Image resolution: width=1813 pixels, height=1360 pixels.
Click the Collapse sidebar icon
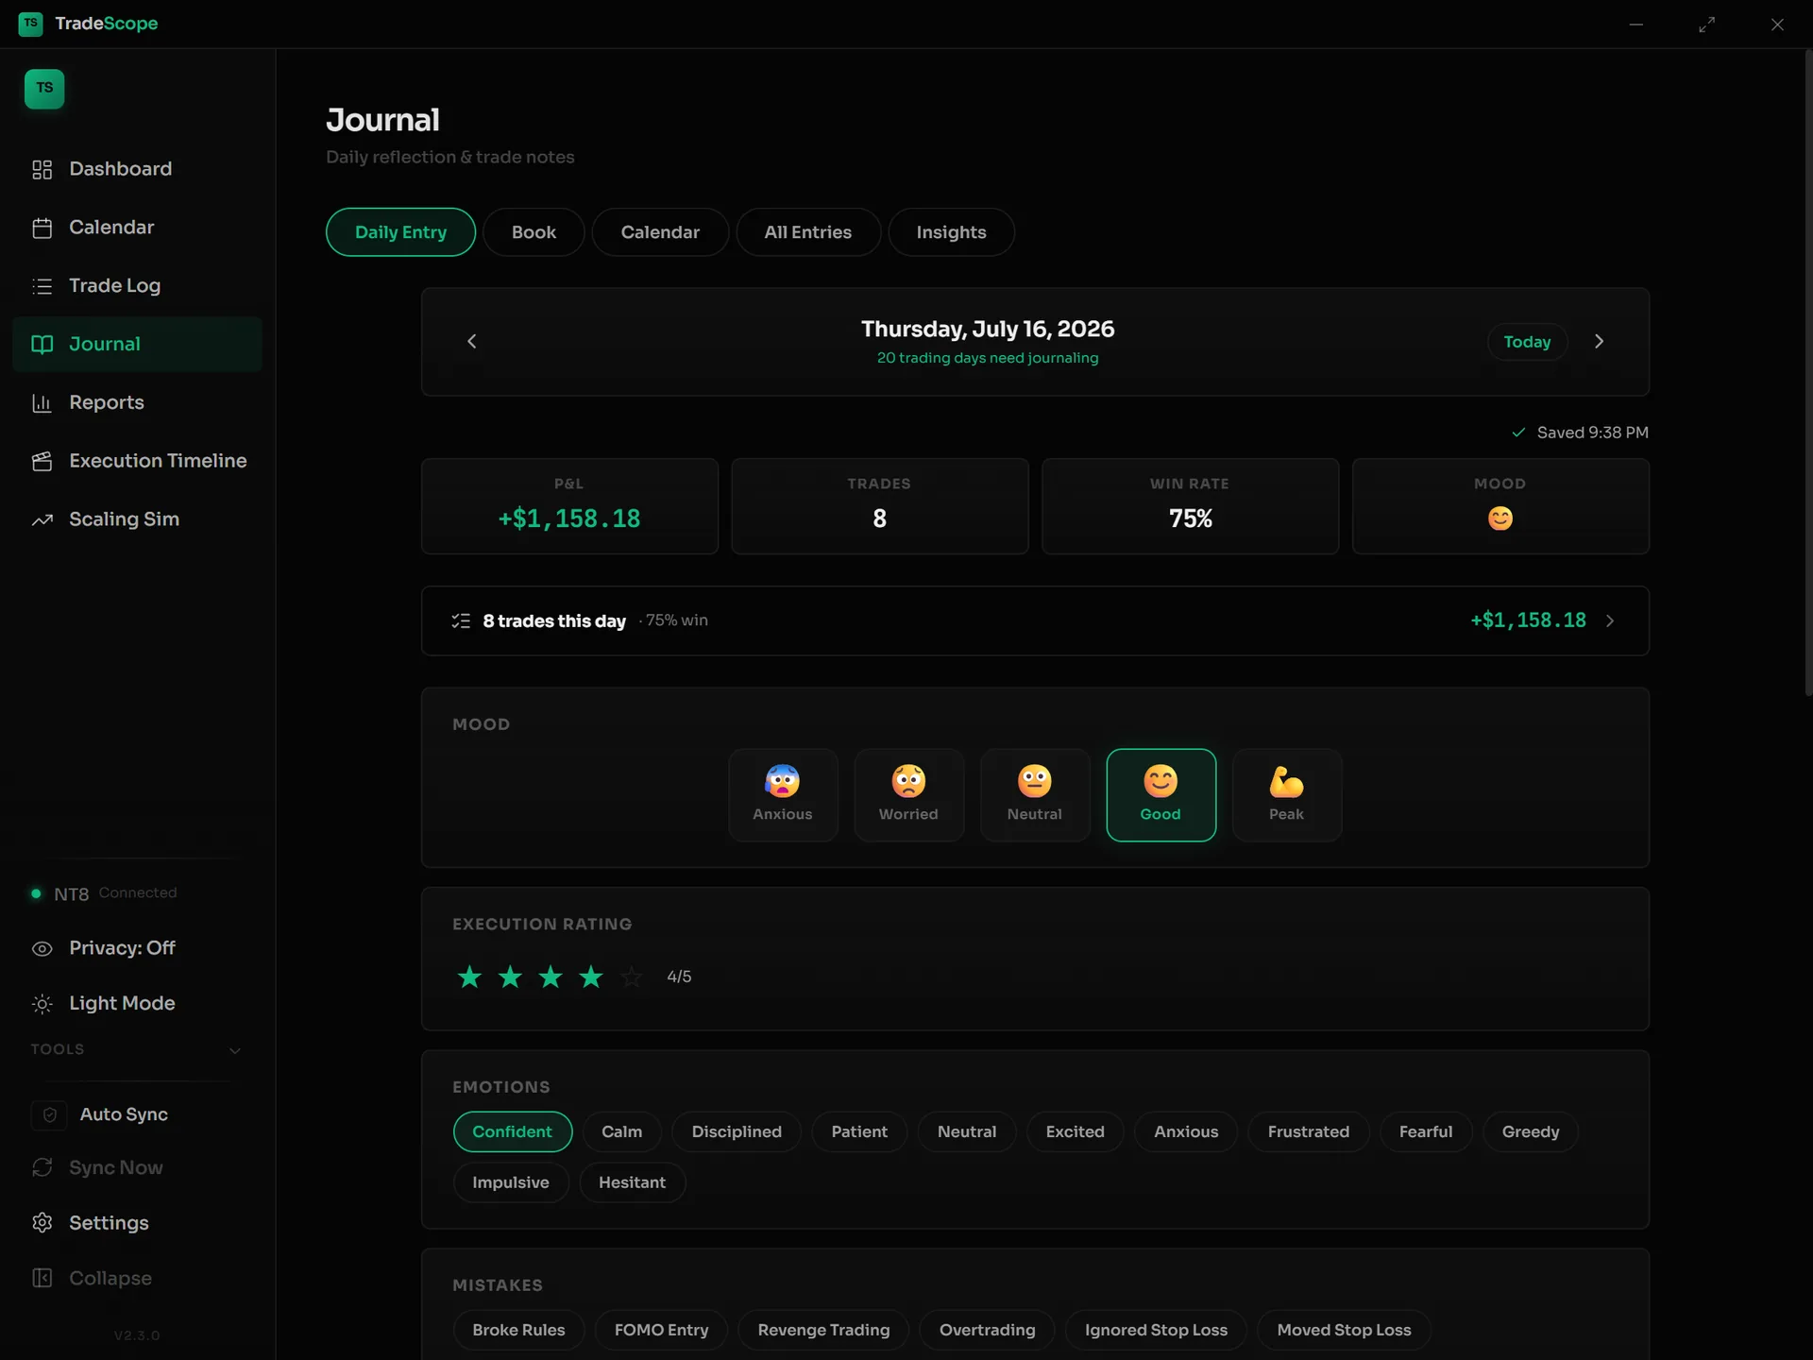point(42,1278)
